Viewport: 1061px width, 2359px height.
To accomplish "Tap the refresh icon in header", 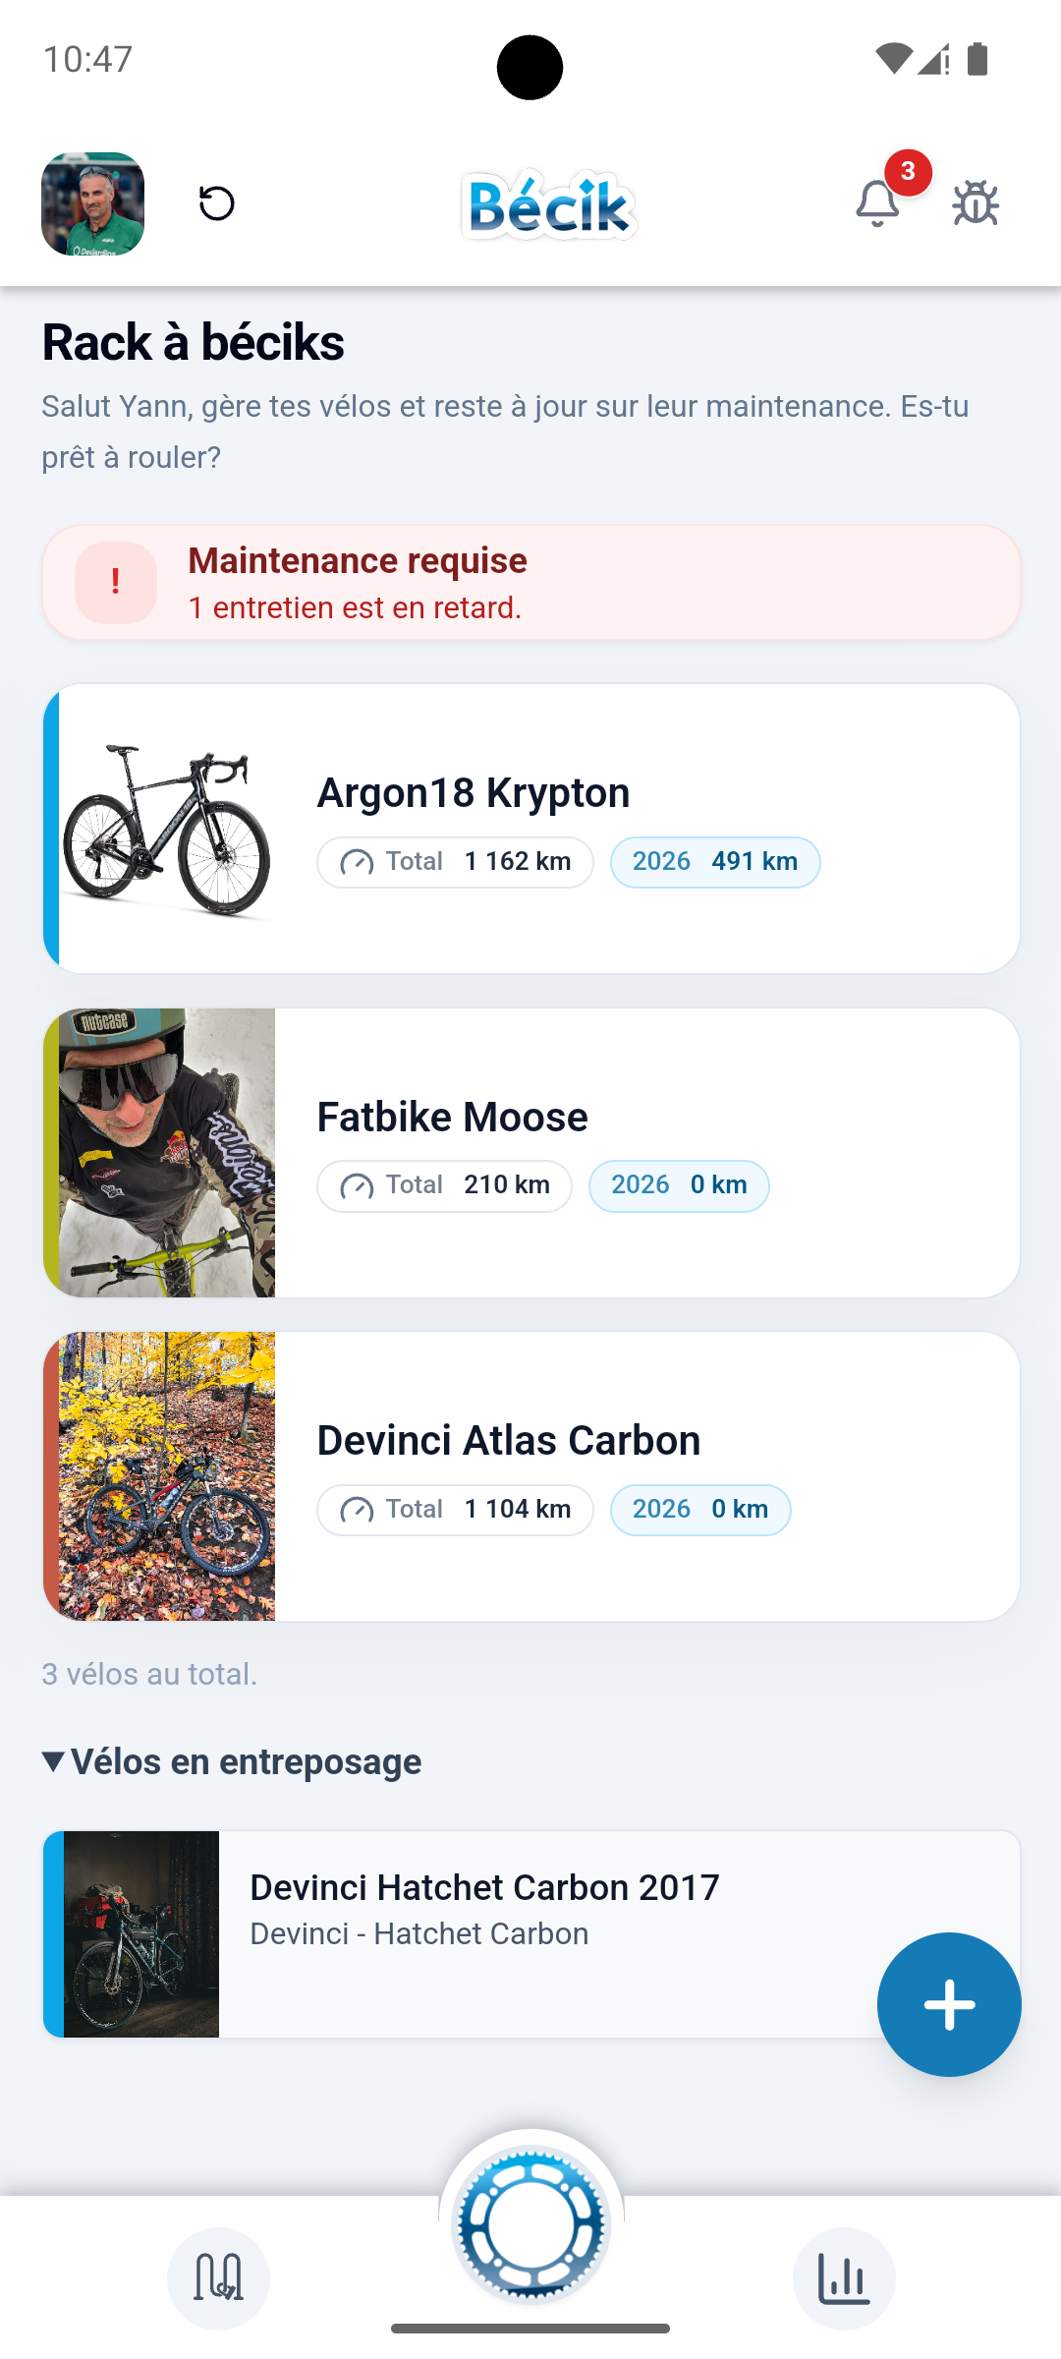I will pyautogui.click(x=216, y=203).
